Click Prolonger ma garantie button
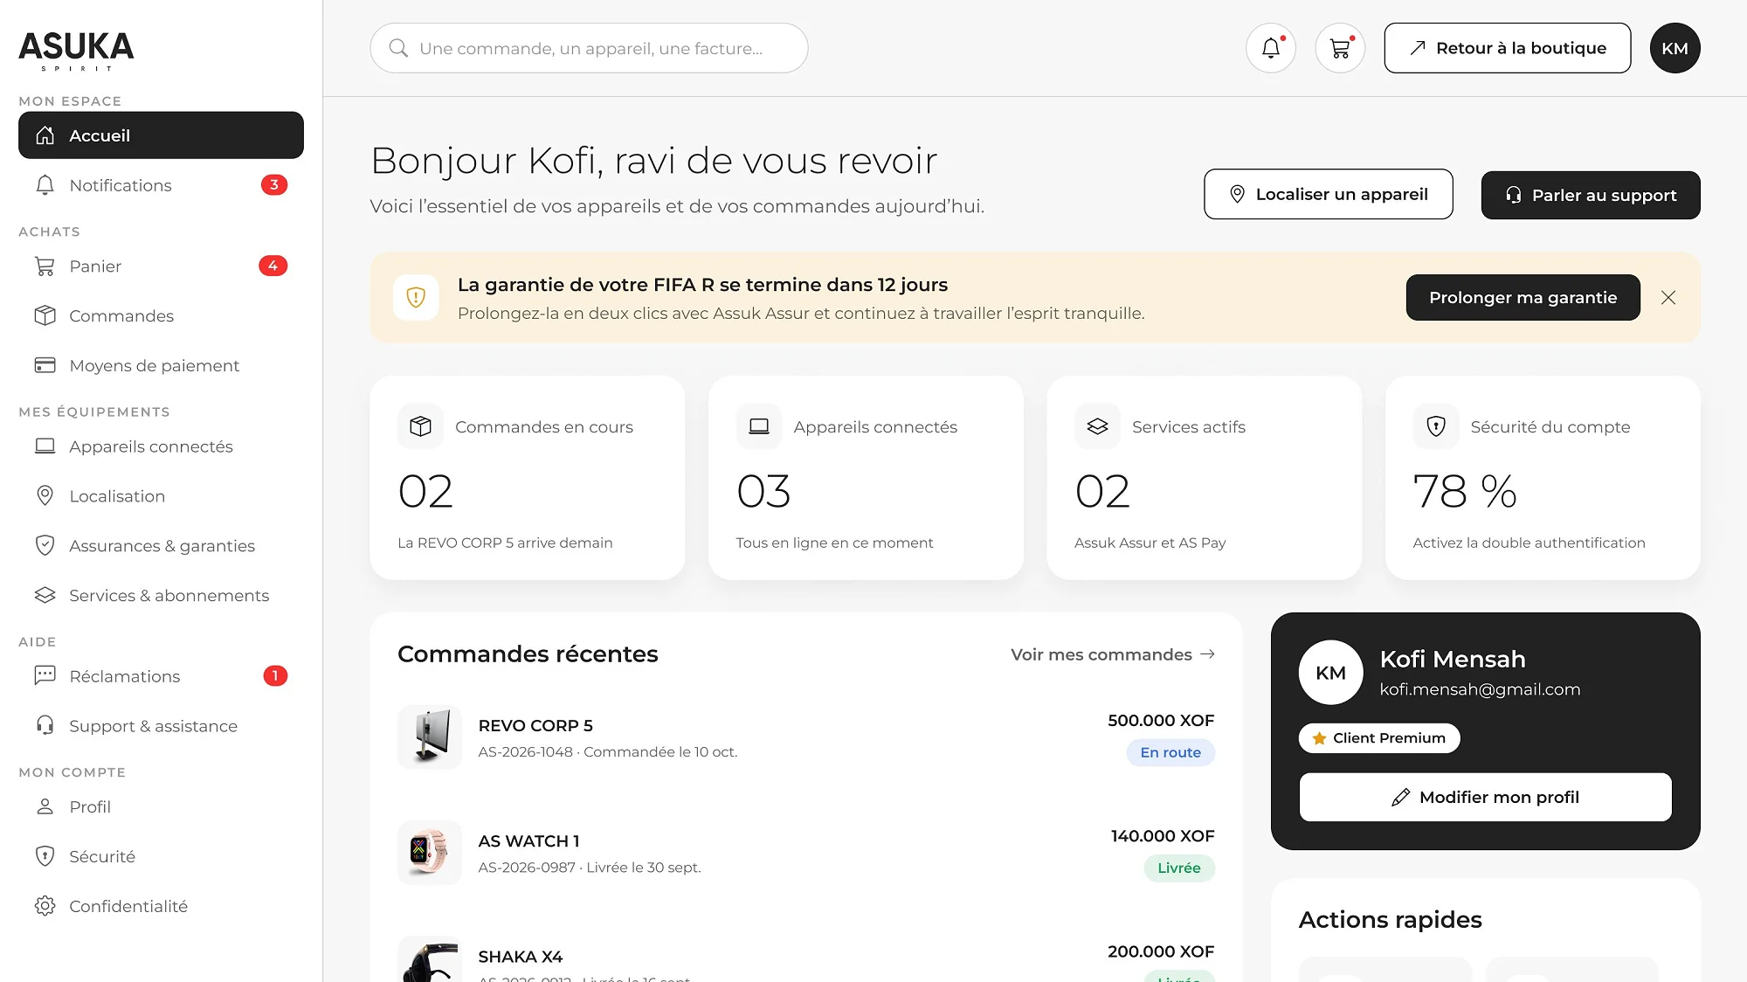Viewport: 1747px width, 982px height. (x=1523, y=298)
